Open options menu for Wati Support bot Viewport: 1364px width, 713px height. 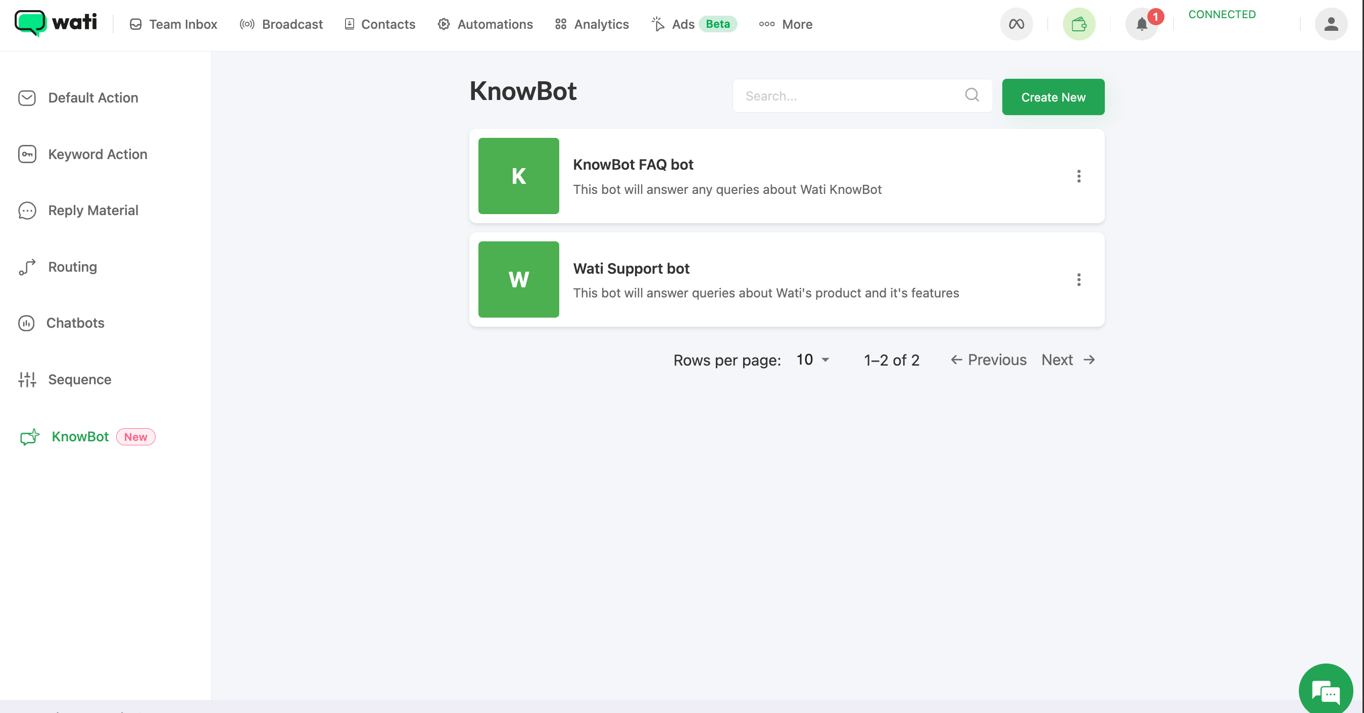click(1079, 279)
